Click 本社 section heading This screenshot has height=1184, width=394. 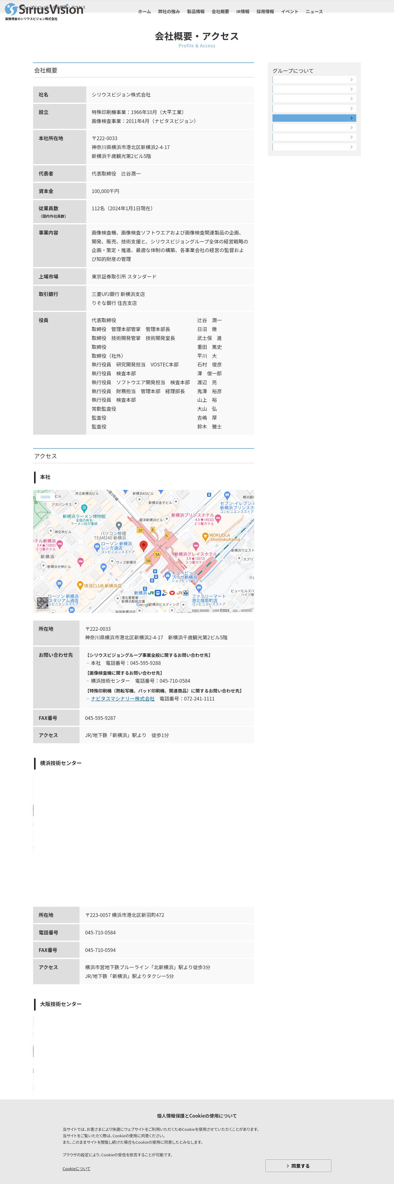45,477
